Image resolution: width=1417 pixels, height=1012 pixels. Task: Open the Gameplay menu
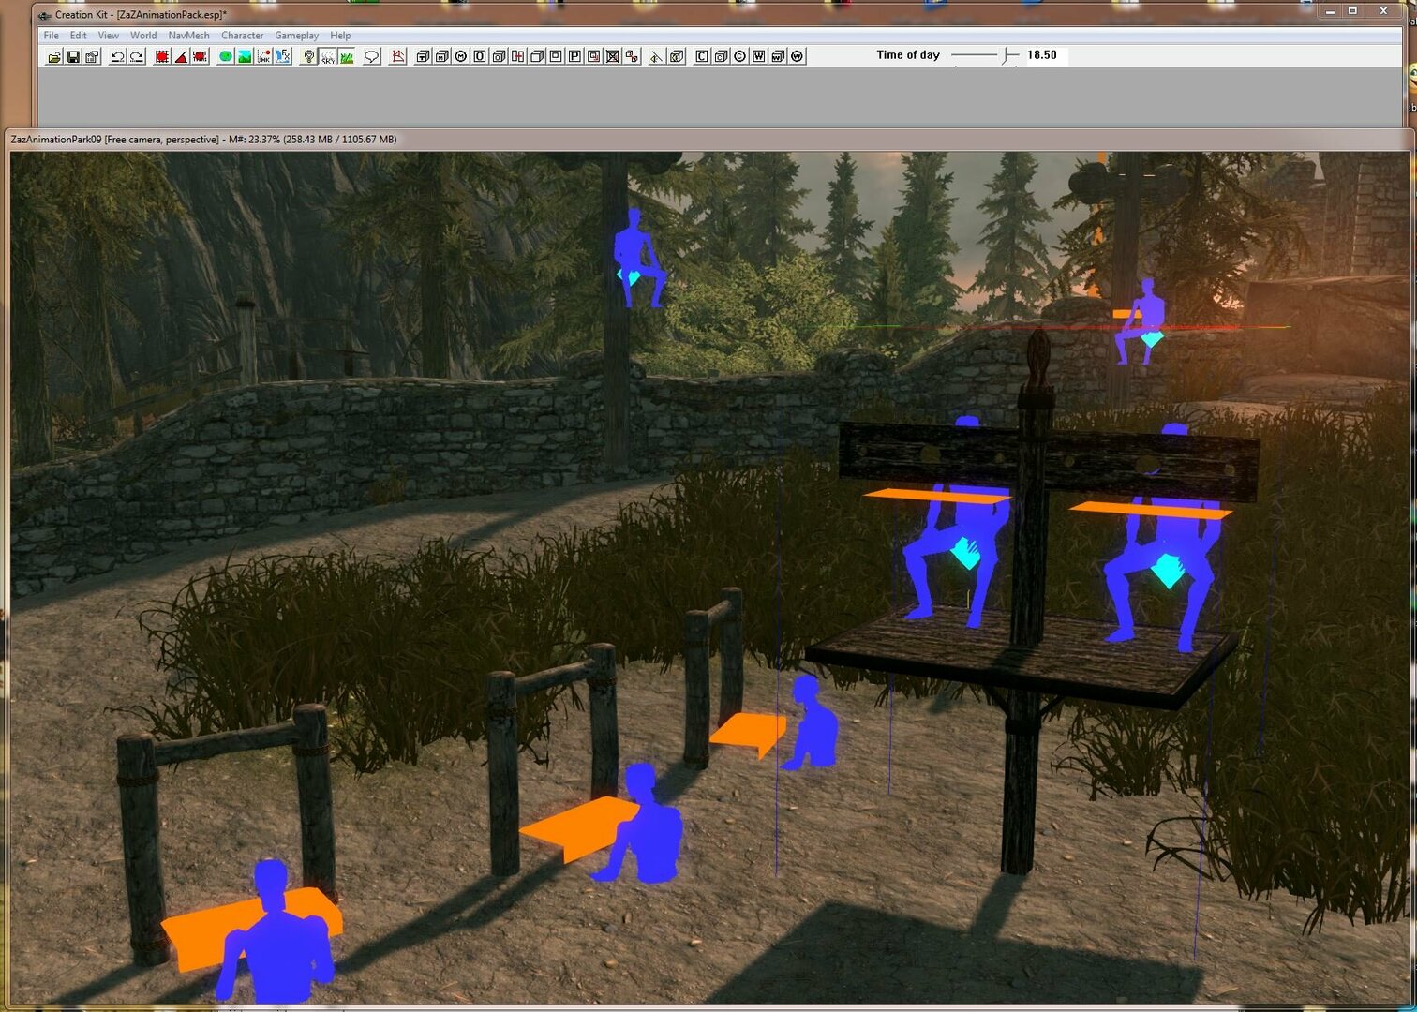pos(297,36)
